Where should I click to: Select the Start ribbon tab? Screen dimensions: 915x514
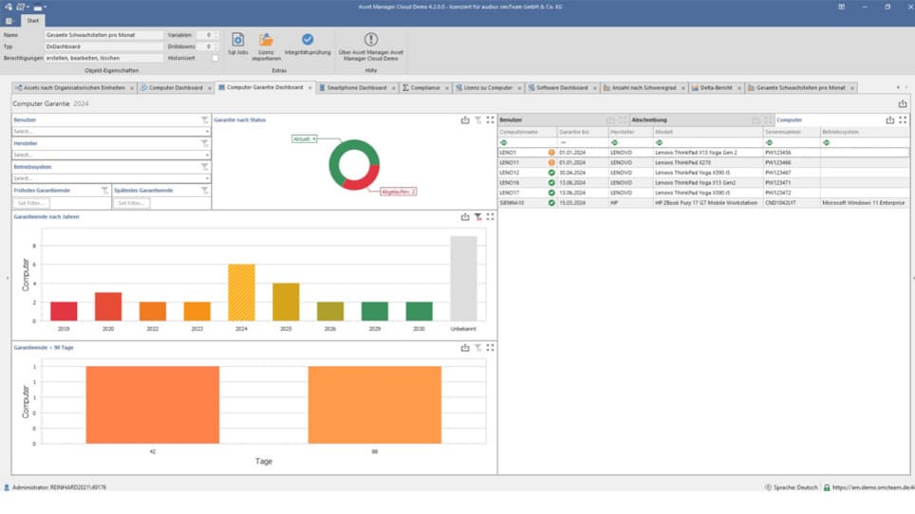[x=32, y=21]
